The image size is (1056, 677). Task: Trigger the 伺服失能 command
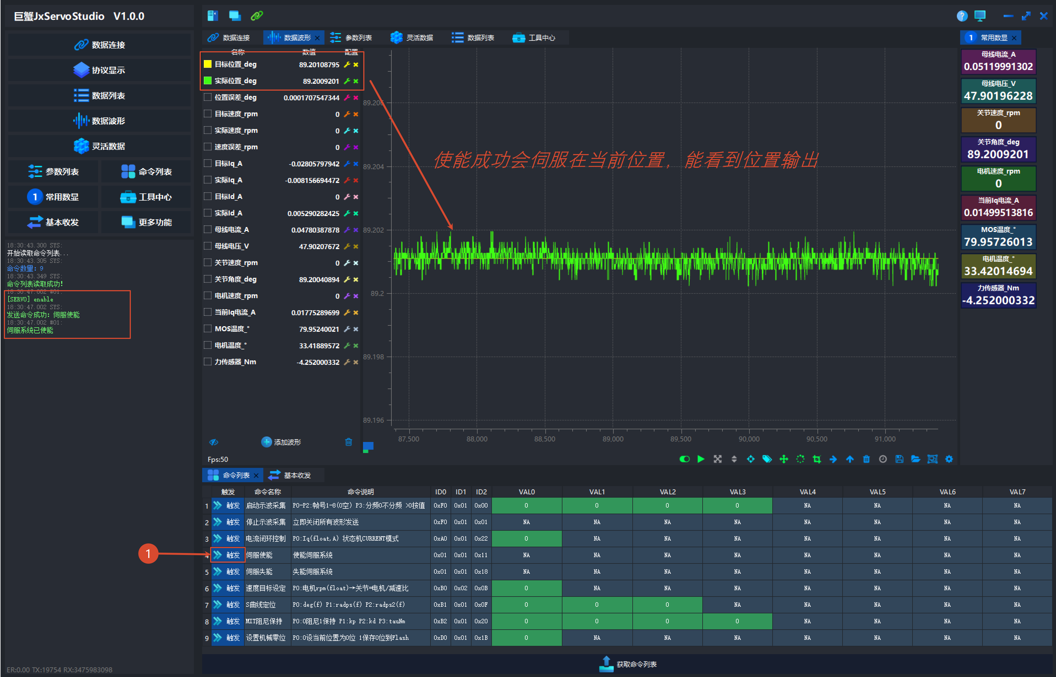(228, 571)
